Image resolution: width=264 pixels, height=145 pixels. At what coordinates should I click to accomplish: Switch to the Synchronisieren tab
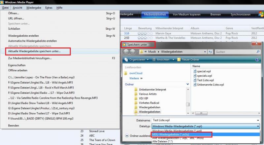pyautogui.click(x=241, y=15)
